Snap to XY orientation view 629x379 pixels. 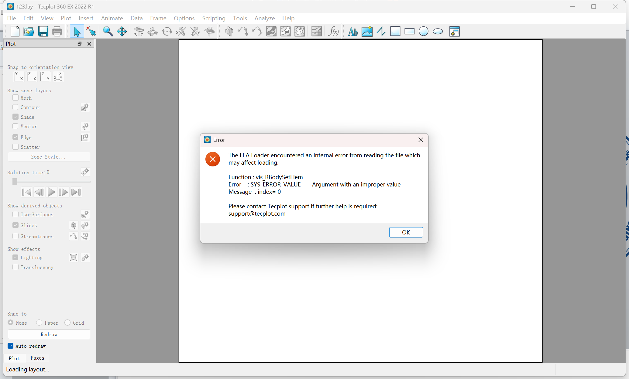(x=19, y=77)
